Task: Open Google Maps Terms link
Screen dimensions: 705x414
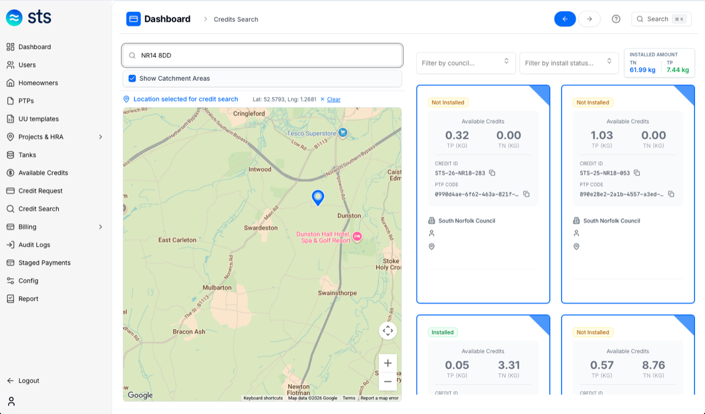Action: click(349, 398)
